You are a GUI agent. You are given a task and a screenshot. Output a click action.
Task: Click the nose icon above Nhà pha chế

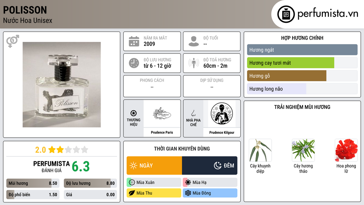[x=193, y=113]
